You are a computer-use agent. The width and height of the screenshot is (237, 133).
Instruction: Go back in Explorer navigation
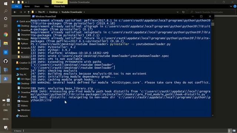click(15, 12)
